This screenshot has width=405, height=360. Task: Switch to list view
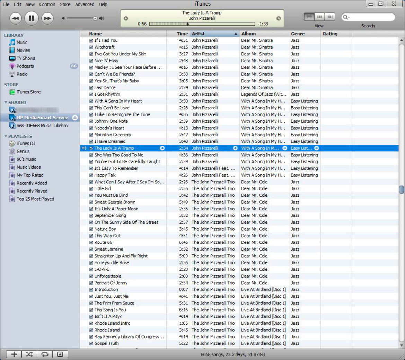(x=309, y=17)
